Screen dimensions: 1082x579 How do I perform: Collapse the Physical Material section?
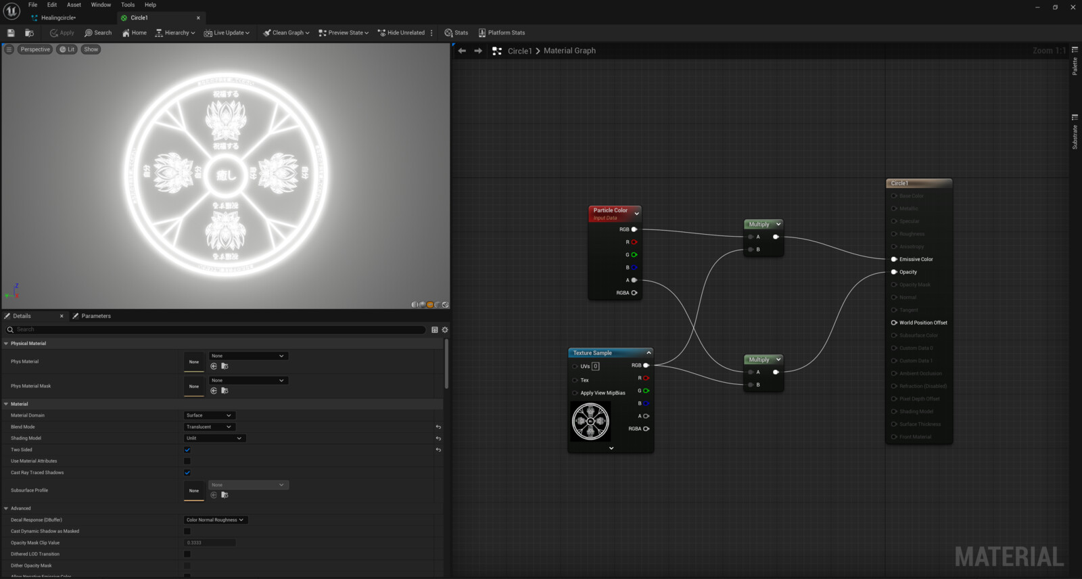(6, 344)
